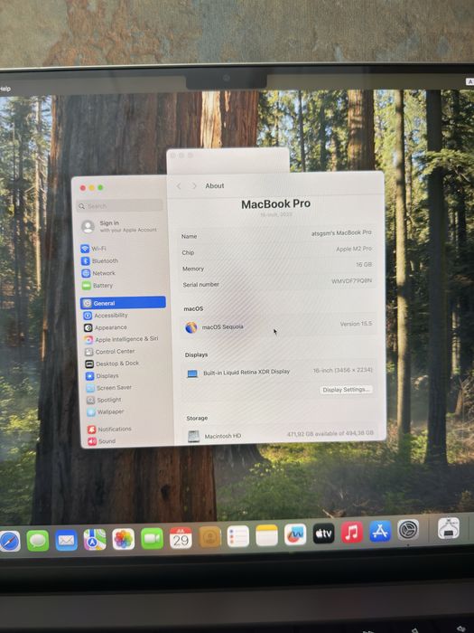This screenshot has height=633, width=474.
Task: Open Maps from the Dock
Action: (x=95, y=539)
